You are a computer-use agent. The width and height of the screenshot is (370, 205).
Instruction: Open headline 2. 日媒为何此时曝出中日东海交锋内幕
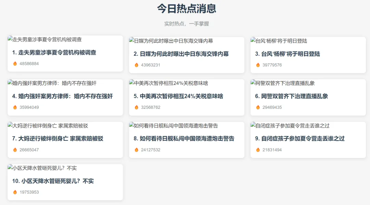point(181,54)
